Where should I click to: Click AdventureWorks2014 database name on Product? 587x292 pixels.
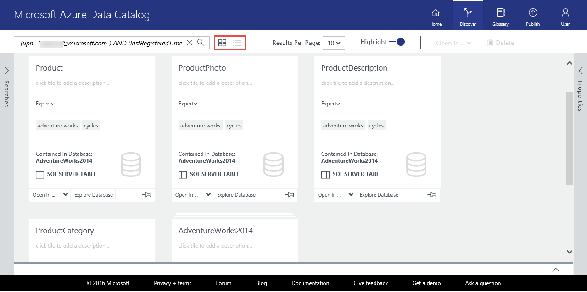click(64, 161)
